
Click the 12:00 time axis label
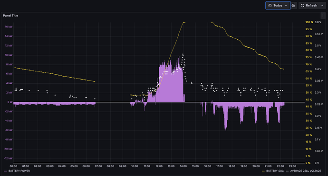pyautogui.click(x=159, y=166)
